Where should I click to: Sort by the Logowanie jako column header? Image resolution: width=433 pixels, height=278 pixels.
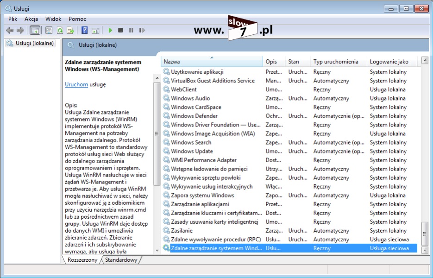pos(392,62)
